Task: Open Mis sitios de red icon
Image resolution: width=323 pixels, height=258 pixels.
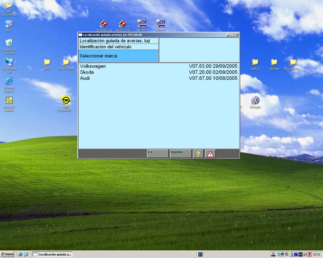Action: coord(9,66)
